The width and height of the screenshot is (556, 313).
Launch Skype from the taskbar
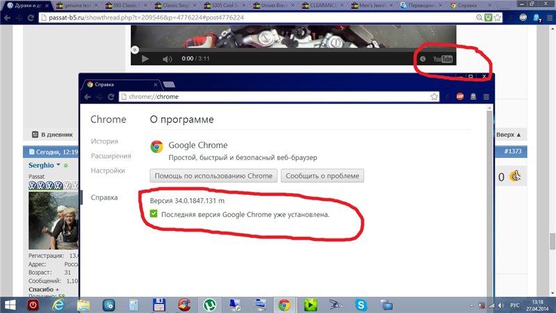tap(361, 304)
